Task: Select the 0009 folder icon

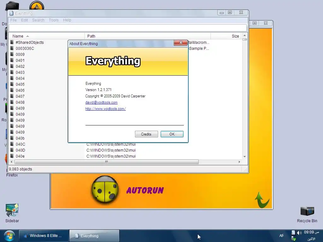Action: click(12, 54)
